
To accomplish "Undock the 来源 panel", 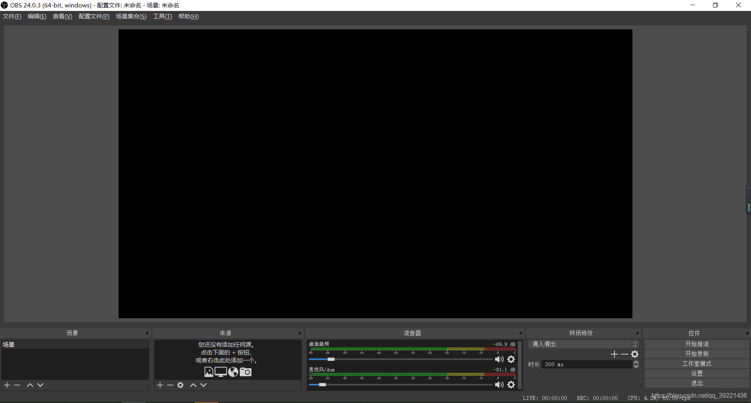I will [300, 333].
